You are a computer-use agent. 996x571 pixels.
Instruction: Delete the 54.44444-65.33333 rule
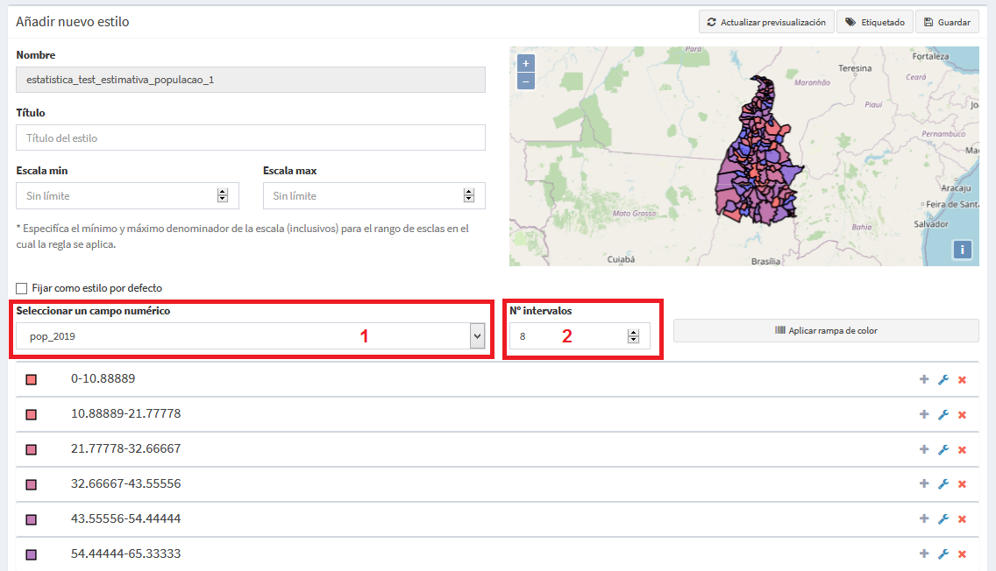click(x=963, y=554)
